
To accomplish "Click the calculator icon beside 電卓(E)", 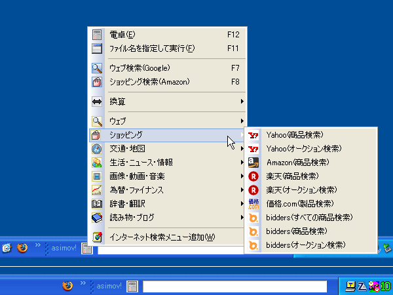I will 97,35.
